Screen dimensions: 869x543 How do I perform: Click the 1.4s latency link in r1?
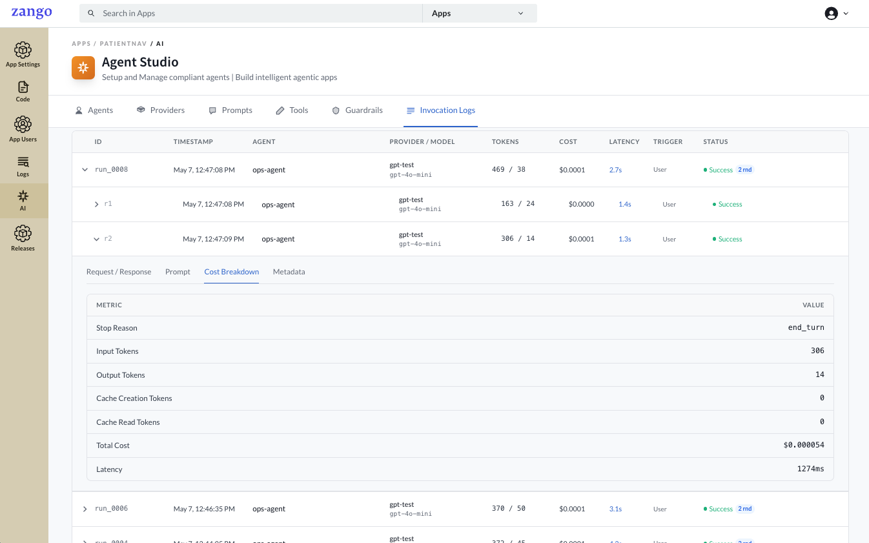coord(624,204)
